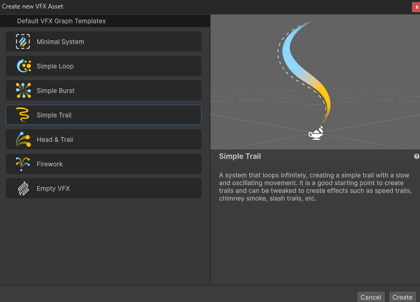
Task: Open help via the question mark icon
Action: pos(416,156)
